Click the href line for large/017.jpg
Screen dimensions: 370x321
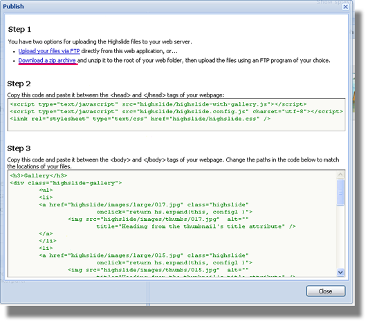pos(144,204)
